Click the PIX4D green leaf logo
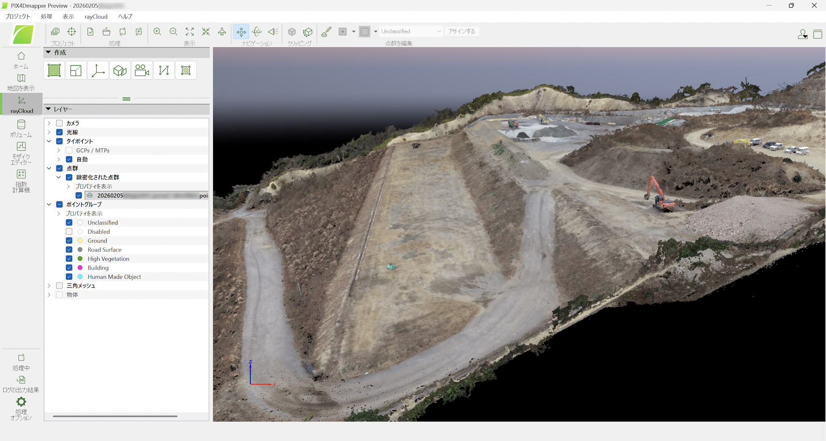 23,35
